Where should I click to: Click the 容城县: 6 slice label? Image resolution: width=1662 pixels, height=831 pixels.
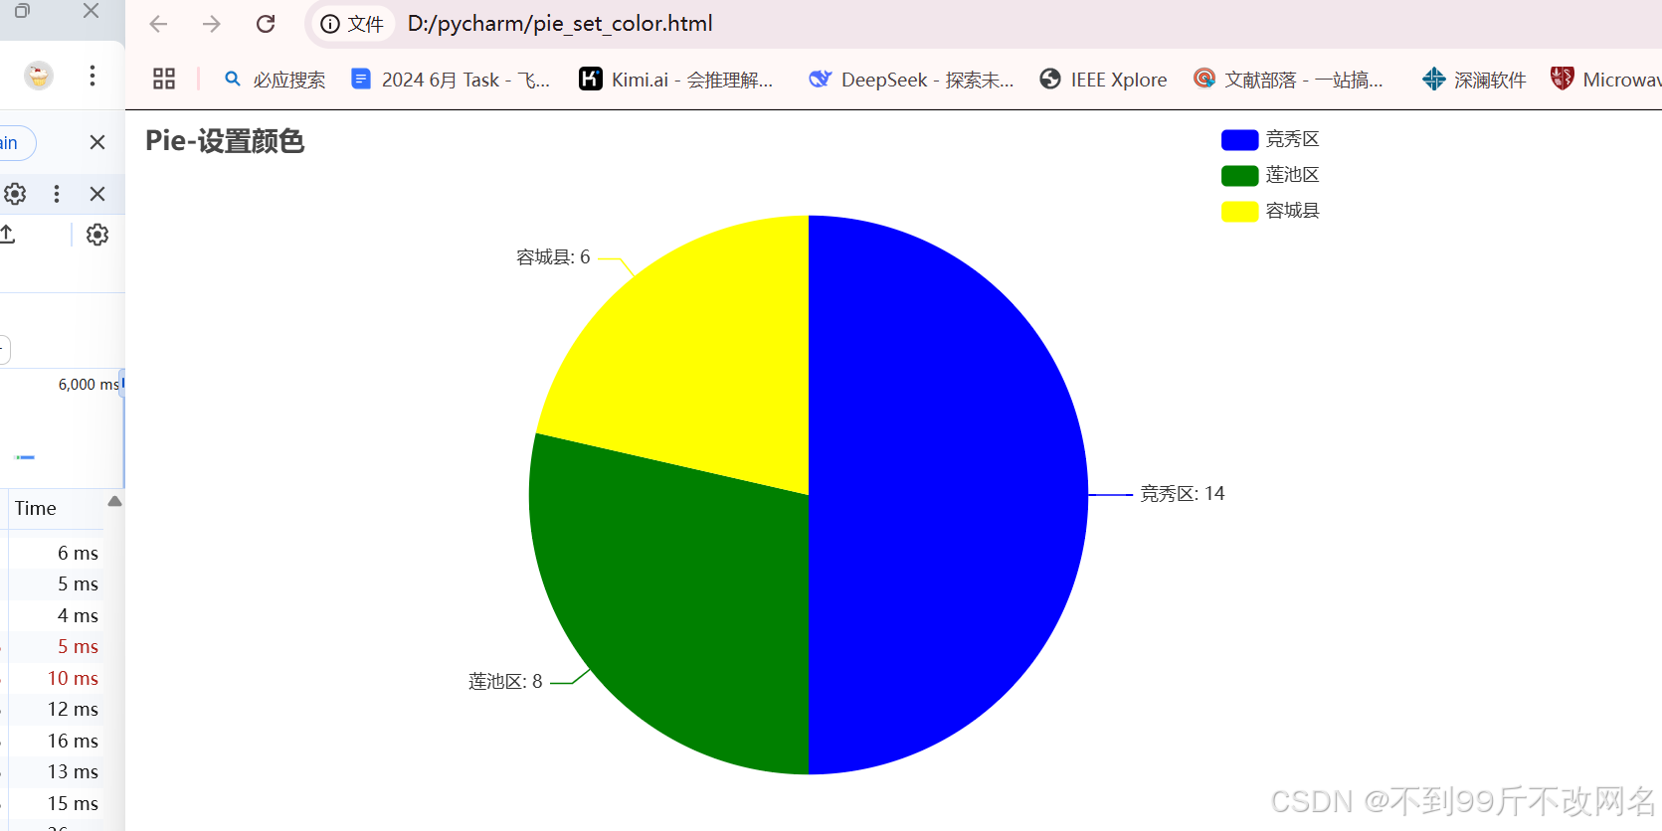pyautogui.click(x=553, y=257)
